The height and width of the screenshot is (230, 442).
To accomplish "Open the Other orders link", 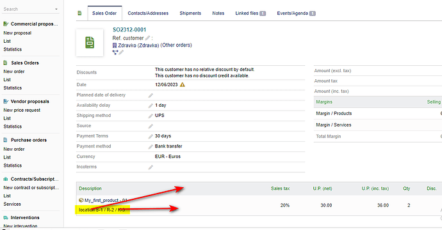I will coord(176,45).
